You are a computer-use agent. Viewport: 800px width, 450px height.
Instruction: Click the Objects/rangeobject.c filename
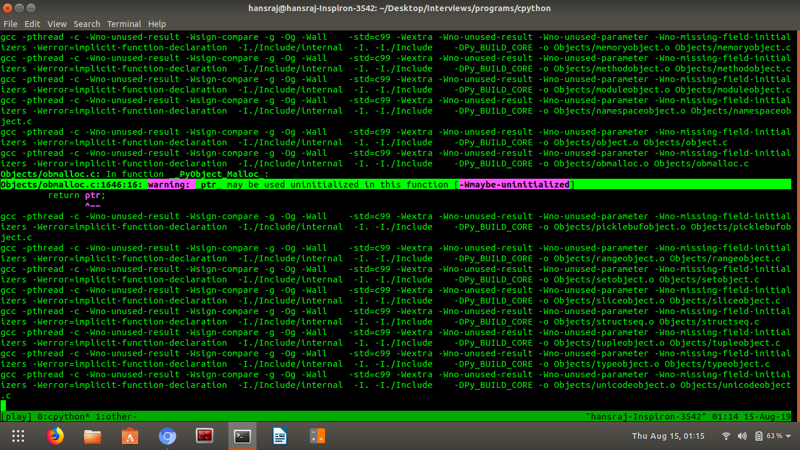coord(725,258)
